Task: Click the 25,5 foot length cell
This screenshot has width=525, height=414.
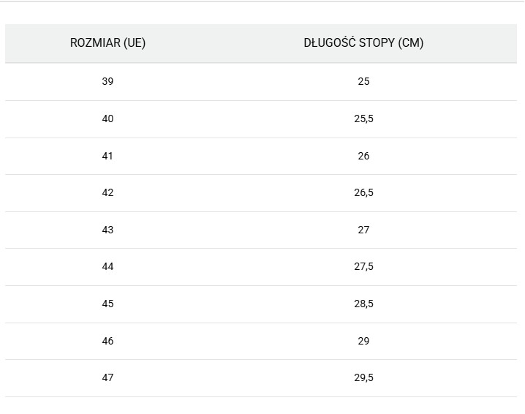Action: click(x=363, y=118)
